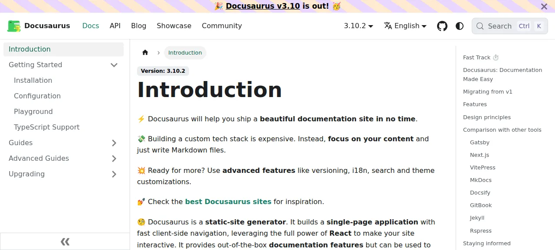Jump to Docusaurus: Documentation Made Easy section
Image resolution: width=555 pixels, height=250 pixels.
point(503,75)
